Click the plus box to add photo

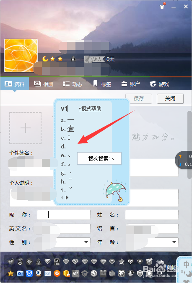pyautogui.click(x=25, y=128)
